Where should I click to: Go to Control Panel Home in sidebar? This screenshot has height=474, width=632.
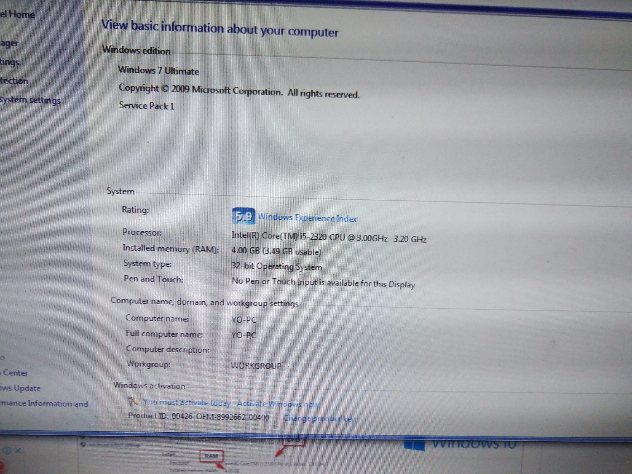pyautogui.click(x=17, y=14)
